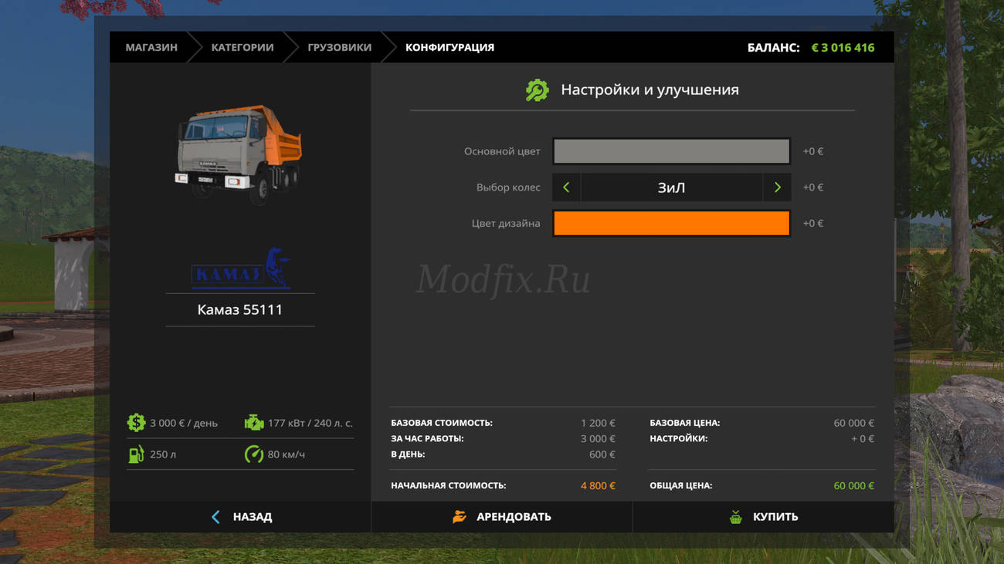The image size is (1004, 564).
Task: Click the 600 € per day value
Action: (x=602, y=454)
